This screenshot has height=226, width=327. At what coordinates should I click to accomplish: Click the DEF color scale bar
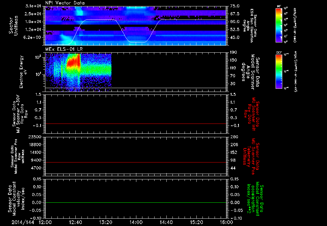point(279,72)
